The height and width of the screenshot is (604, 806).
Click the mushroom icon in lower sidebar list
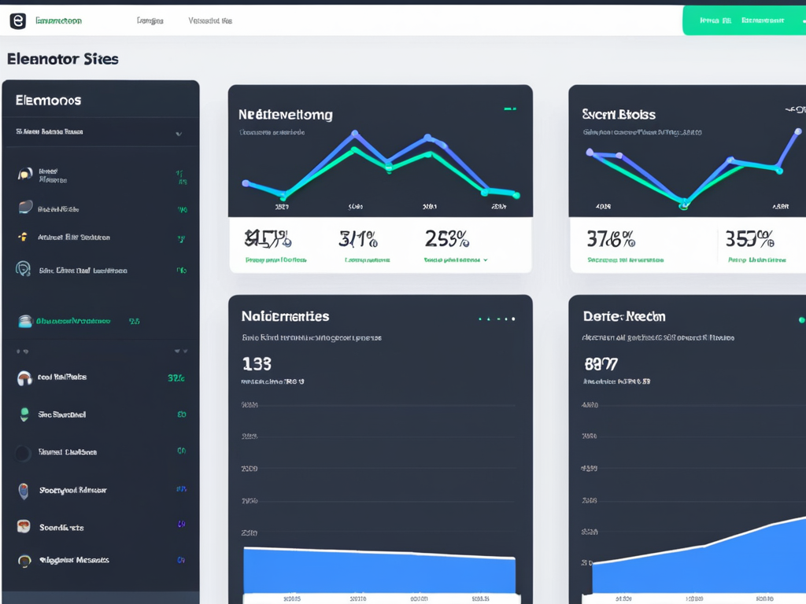click(x=24, y=378)
